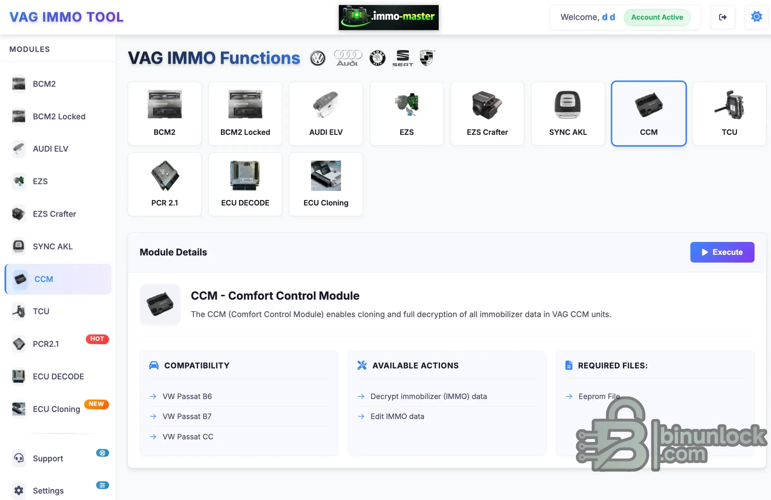
Task: Click the Account Active status badge
Action: coord(657,17)
